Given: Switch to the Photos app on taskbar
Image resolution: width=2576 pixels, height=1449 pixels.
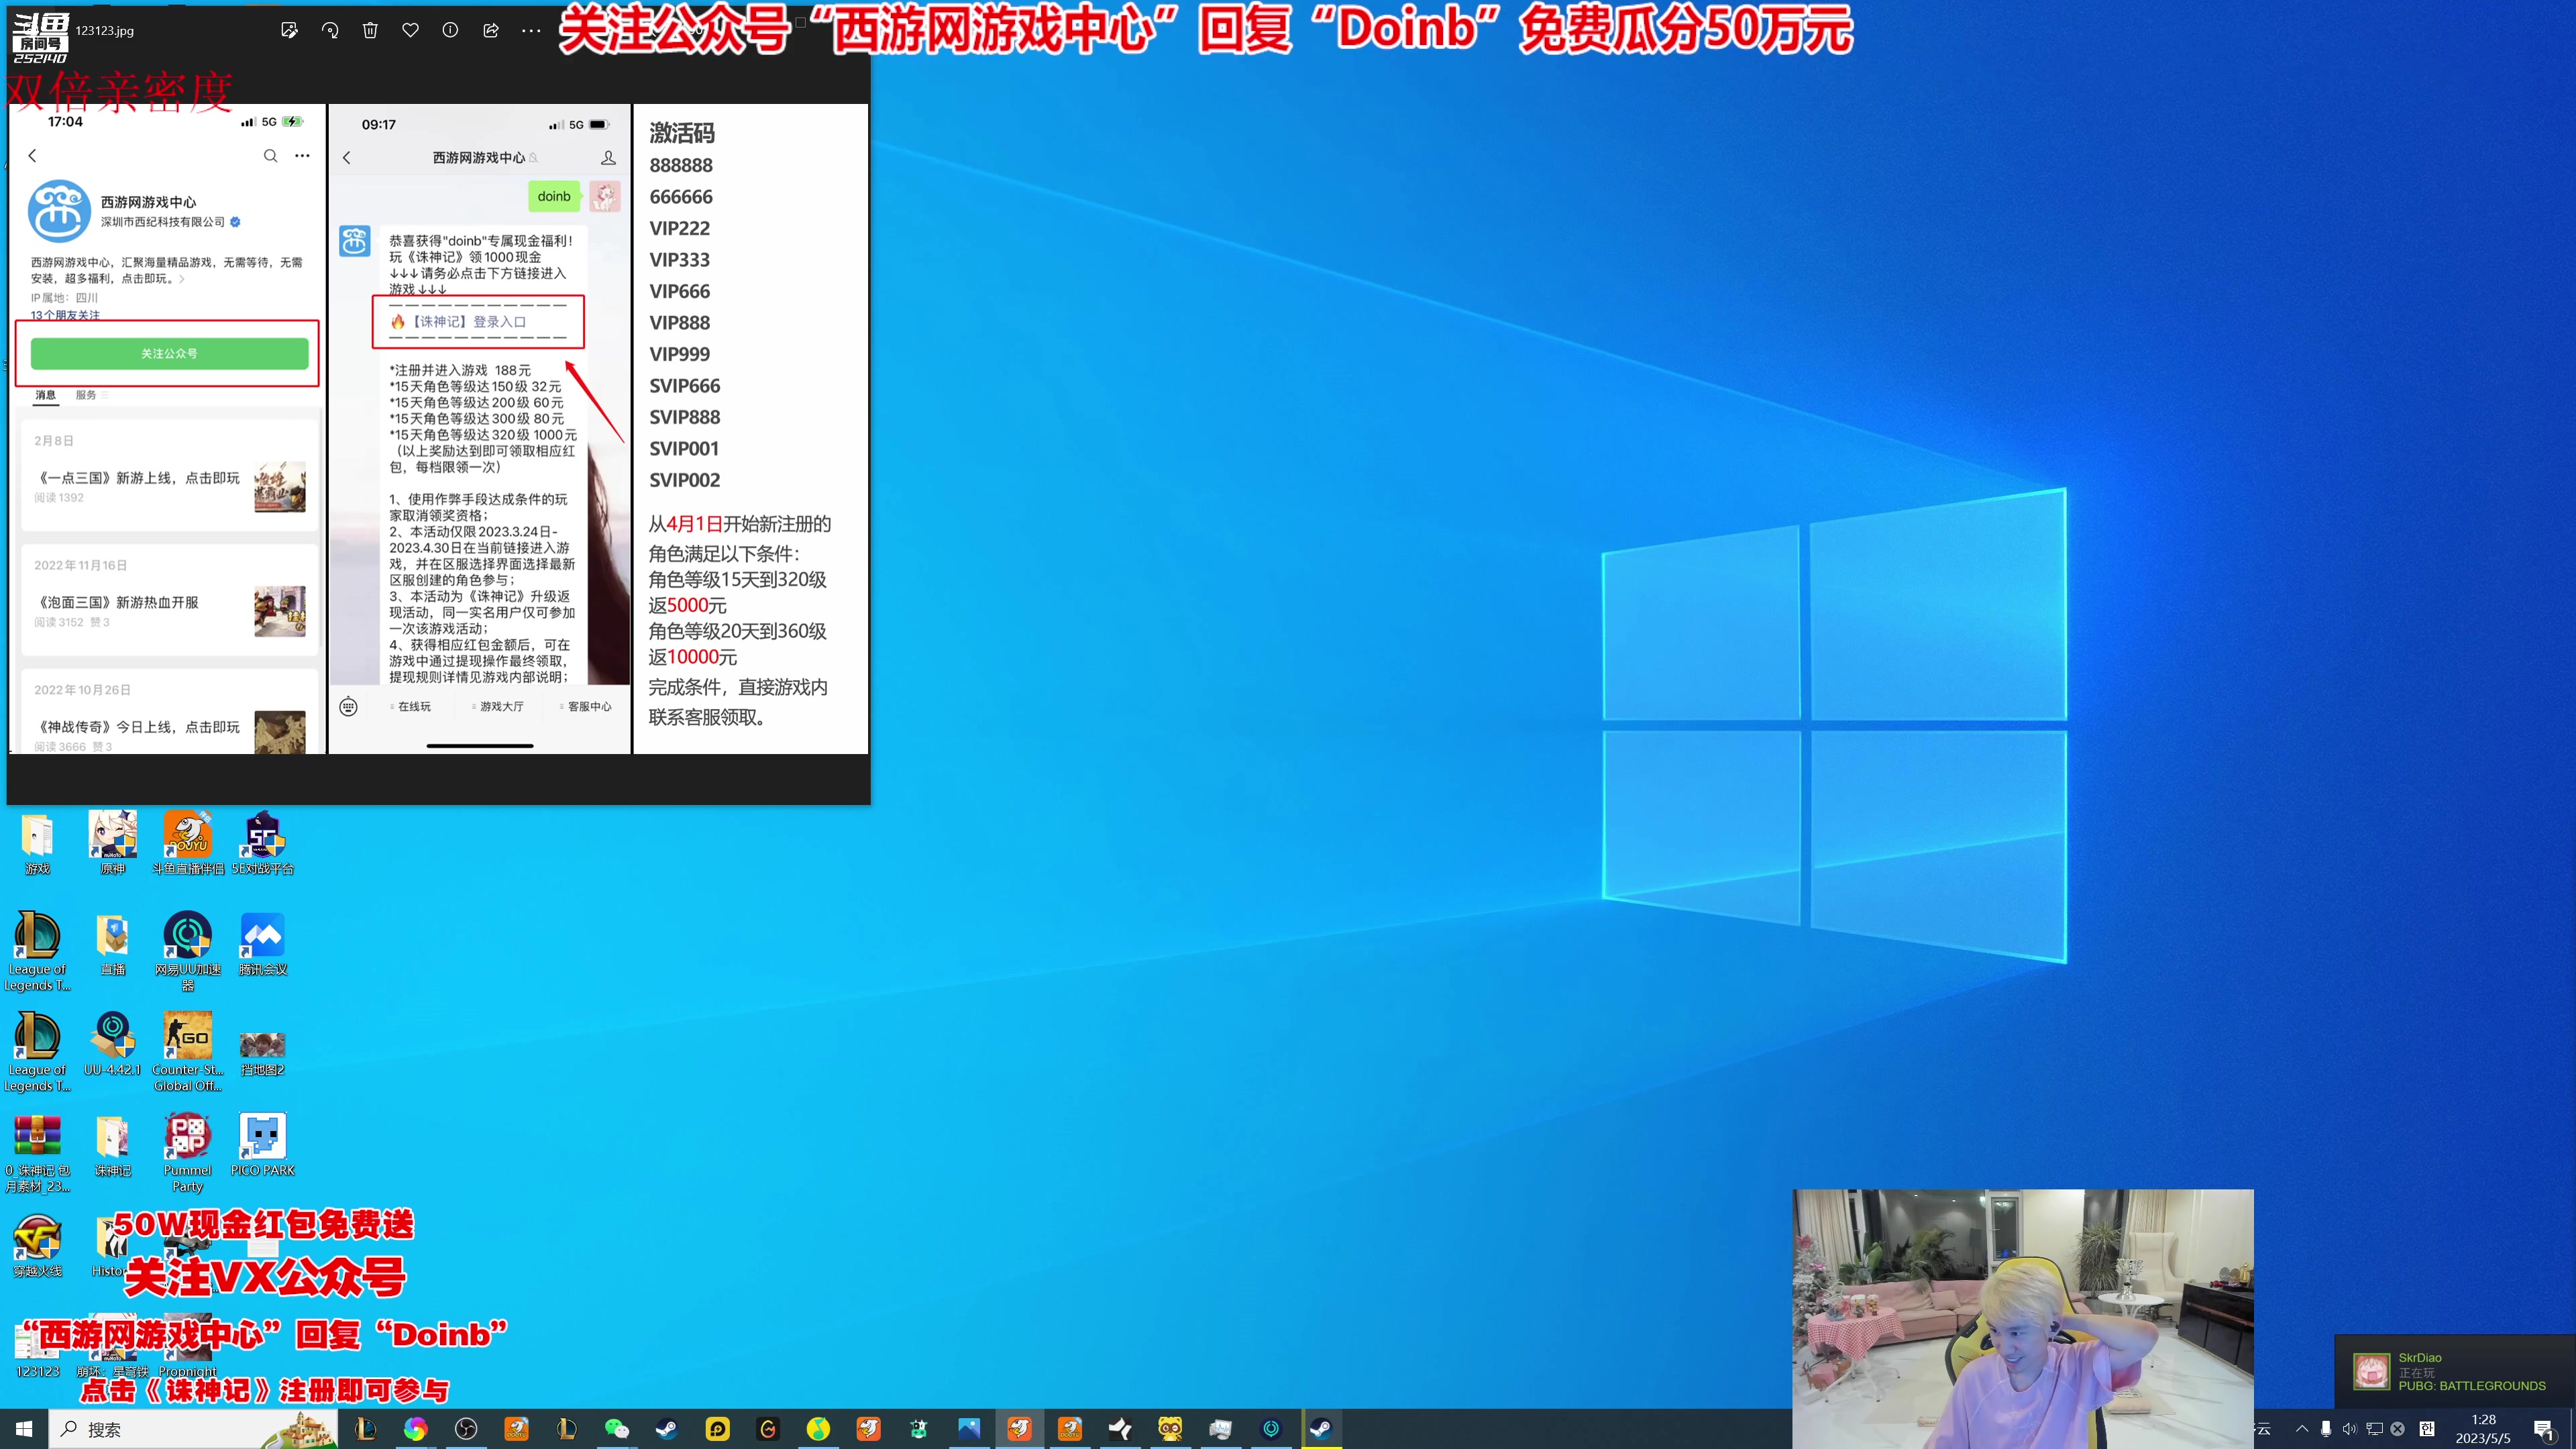Looking at the screenshot, I should [969, 1429].
